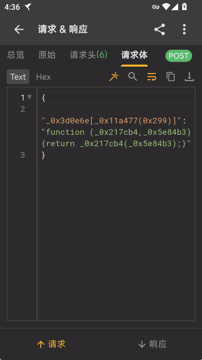Go back using the arrow icon
This screenshot has height=360, width=202.
pyautogui.click(x=19, y=29)
